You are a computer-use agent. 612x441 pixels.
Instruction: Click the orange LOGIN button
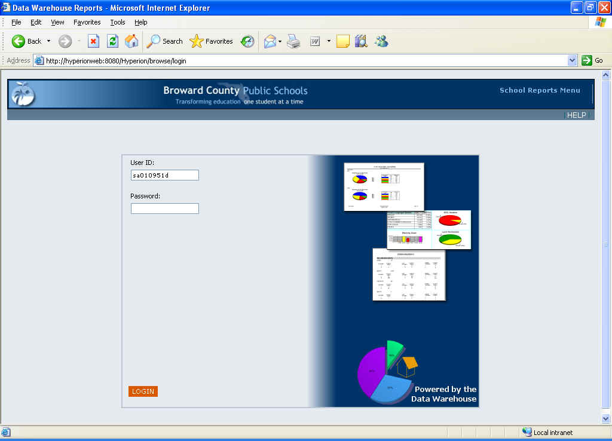pos(143,391)
